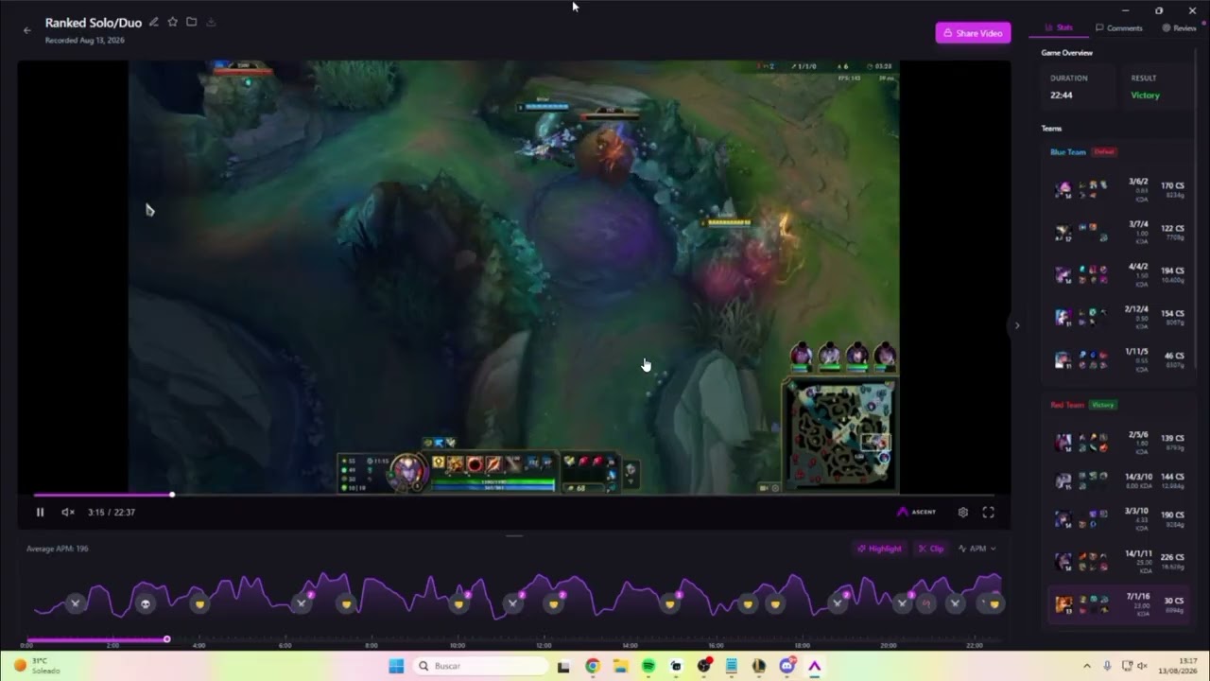Download the recording via the download icon
Image resolution: width=1210 pixels, height=681 pixels.
(x=210, y=22)
